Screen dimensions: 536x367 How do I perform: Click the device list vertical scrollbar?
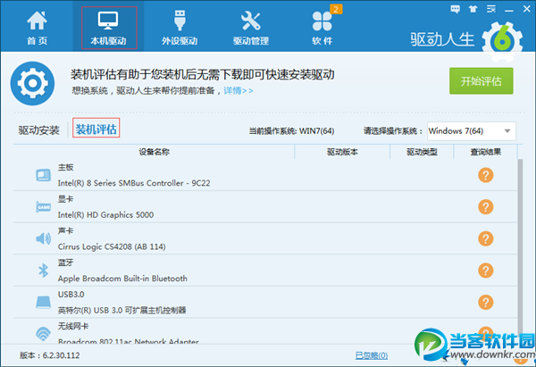pyautogui.click(x=520, y=249)
